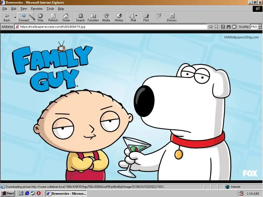Refresh the current page
This screenshot has width=263, height=197.
tap(53, 18)
